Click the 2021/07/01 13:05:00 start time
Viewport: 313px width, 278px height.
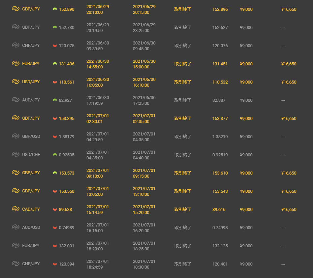pos(98,191)
